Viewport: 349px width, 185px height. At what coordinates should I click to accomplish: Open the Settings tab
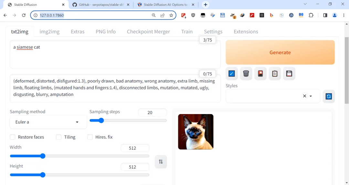click(x=213, y=32)
